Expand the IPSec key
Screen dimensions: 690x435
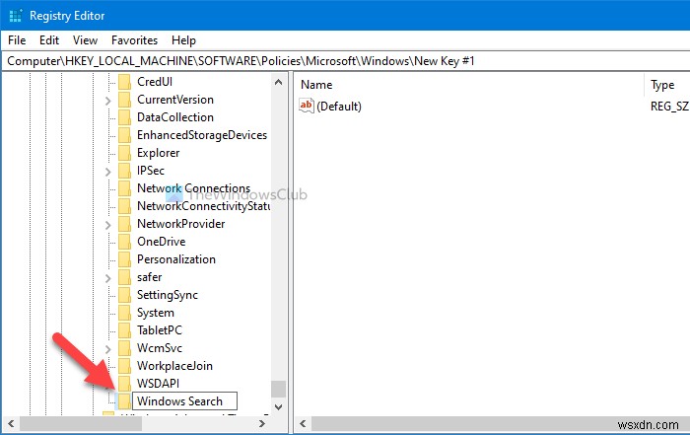[x=107, y=172]
